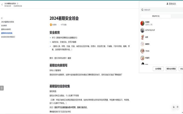Switch to the 会议中(16) tab
183x114 pixels.
click(x=156, y=16)
